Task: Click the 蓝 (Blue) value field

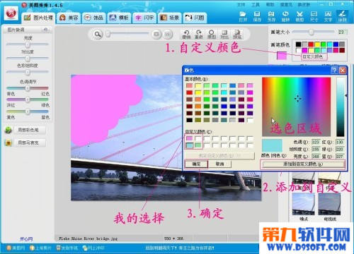Action: [x=339, y=157]
